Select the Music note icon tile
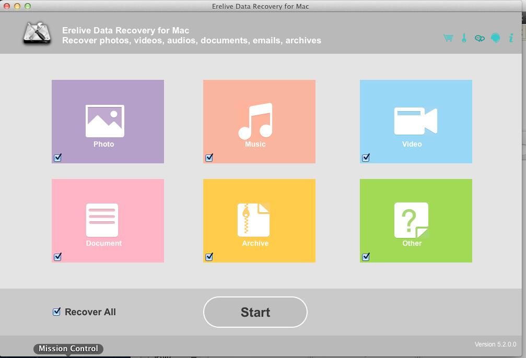This screenshot has width=526, height=358. 259,122
